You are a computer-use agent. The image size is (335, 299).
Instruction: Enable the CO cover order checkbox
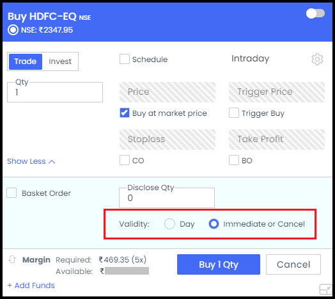click(x=125, y=160)
